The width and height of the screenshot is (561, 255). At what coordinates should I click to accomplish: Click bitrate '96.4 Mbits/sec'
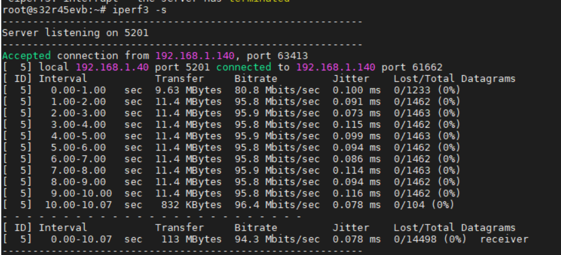(x=277, y=205)
